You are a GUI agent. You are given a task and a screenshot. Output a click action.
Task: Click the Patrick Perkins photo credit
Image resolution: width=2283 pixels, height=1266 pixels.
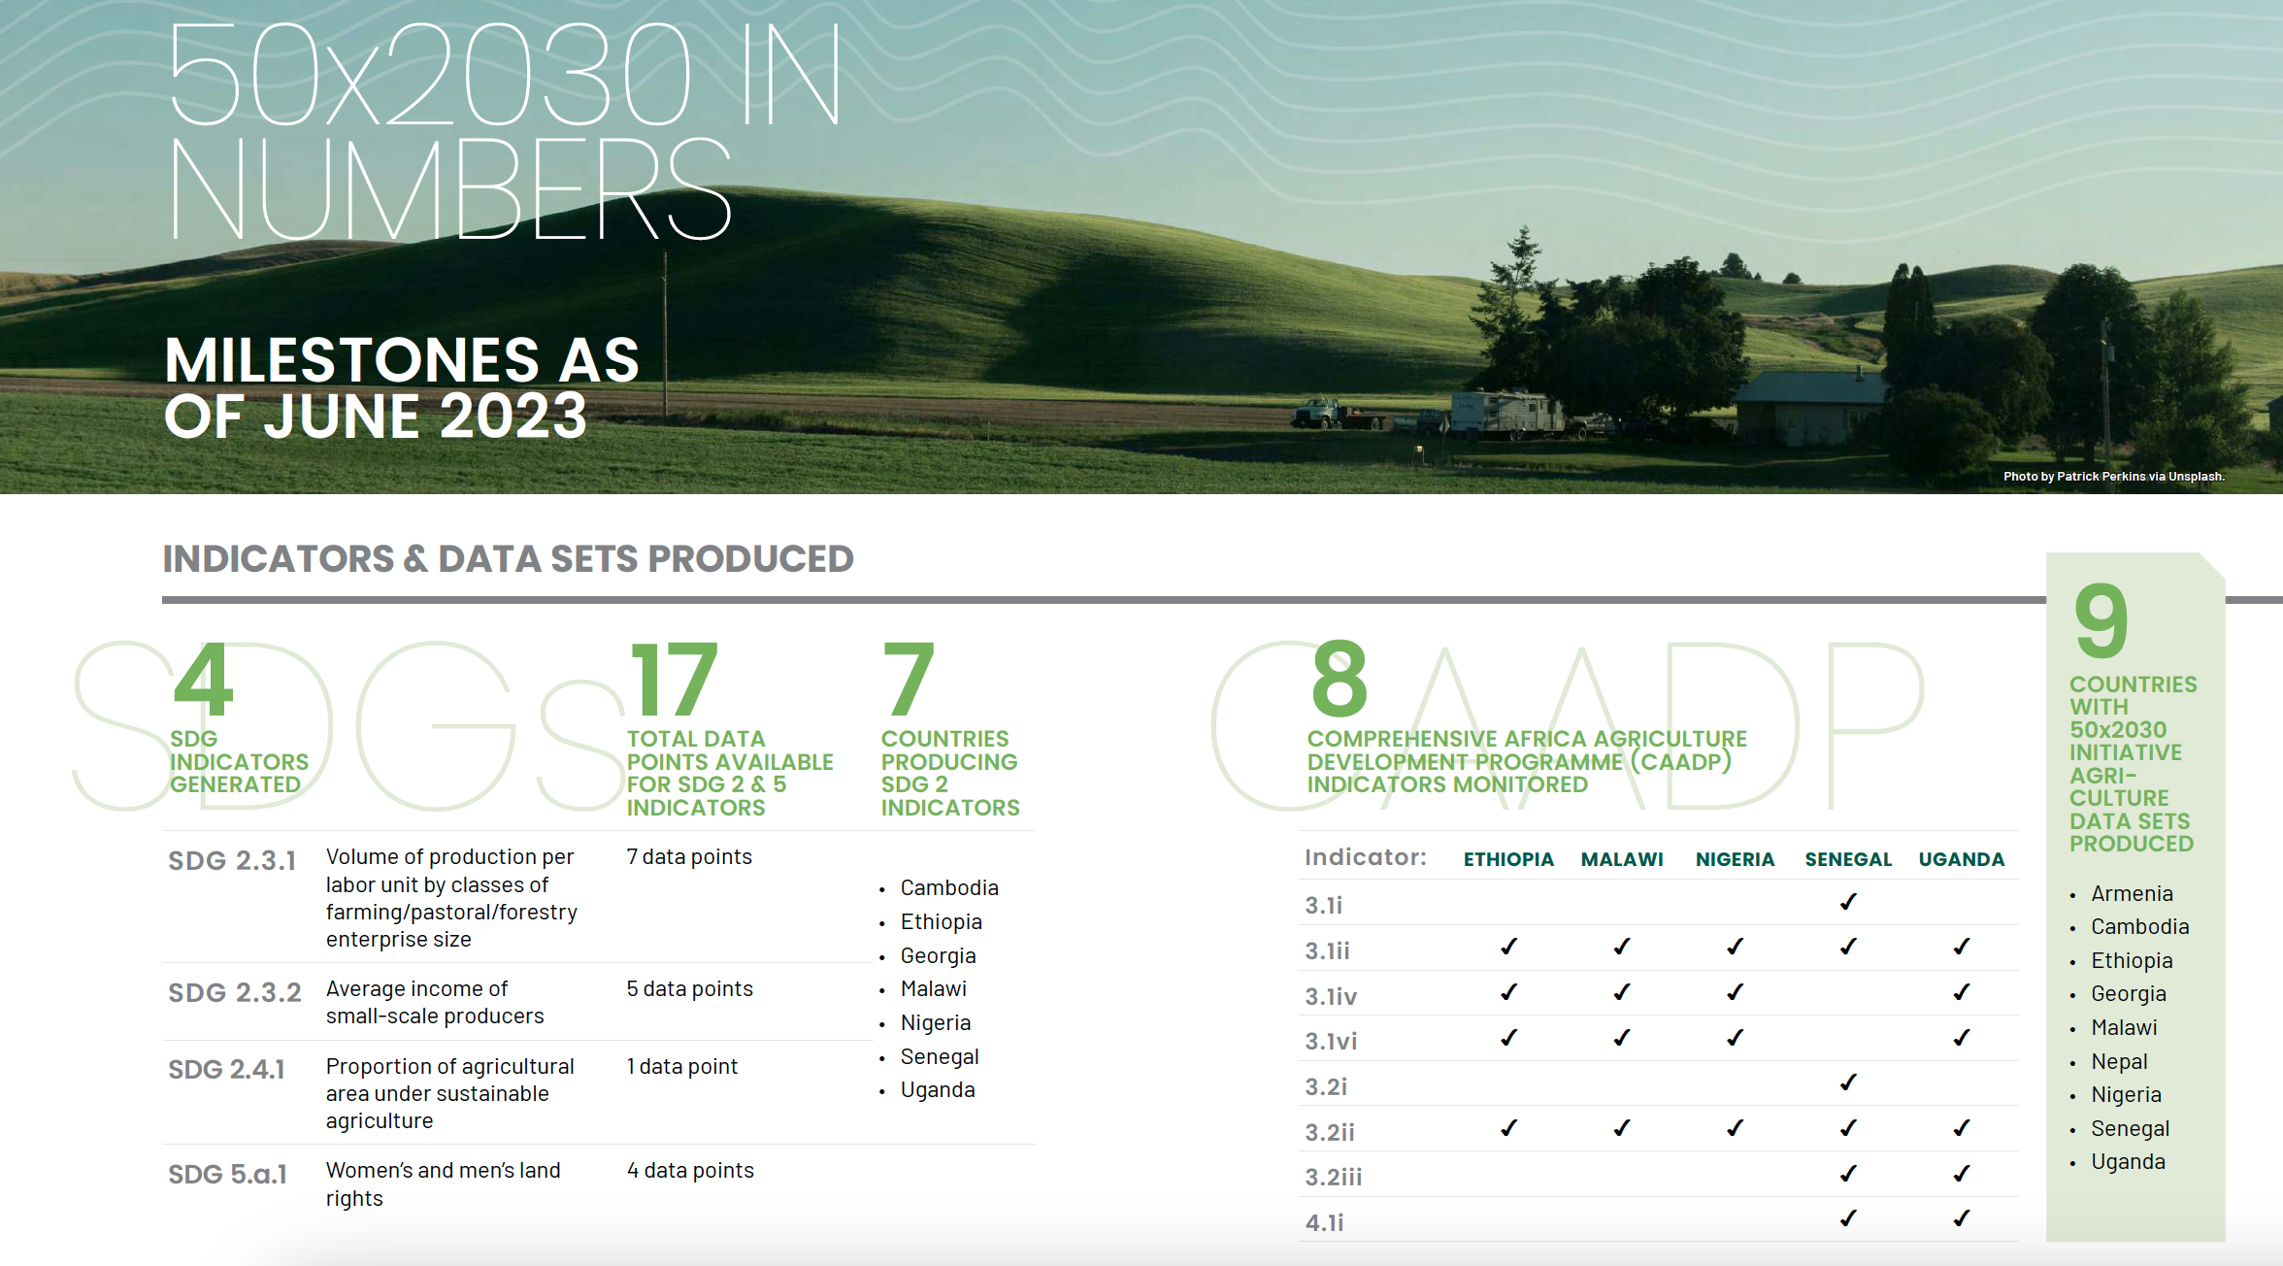tap(2113, 476)
